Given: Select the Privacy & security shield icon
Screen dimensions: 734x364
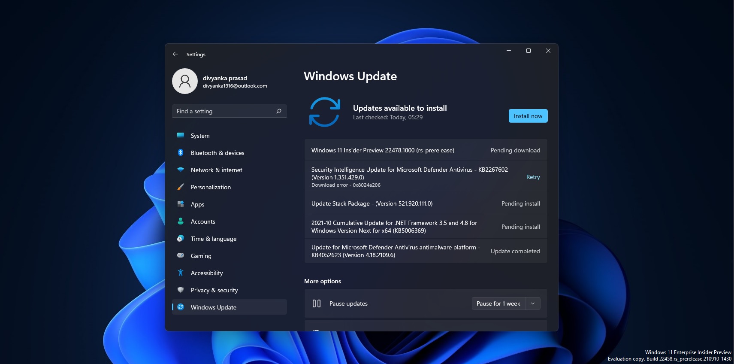Looking at the screenshot, I should pos(181,290).
